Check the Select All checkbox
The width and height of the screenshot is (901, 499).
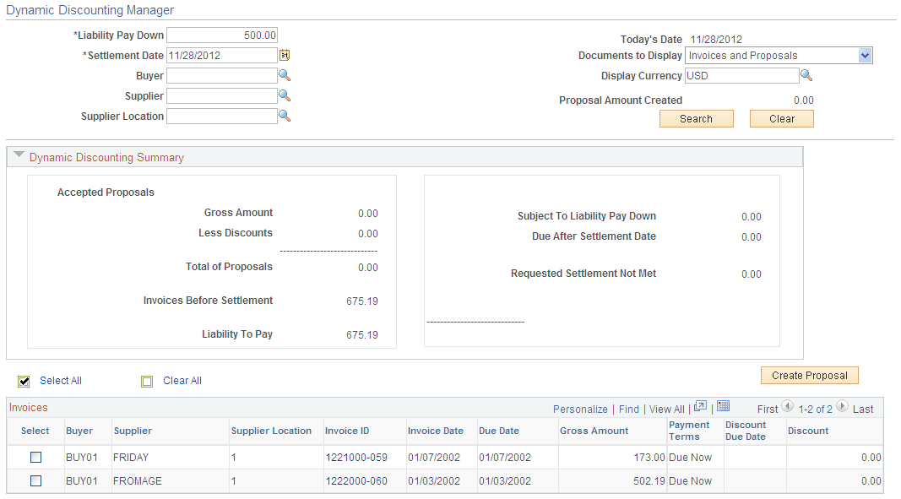tap(24, 381)
